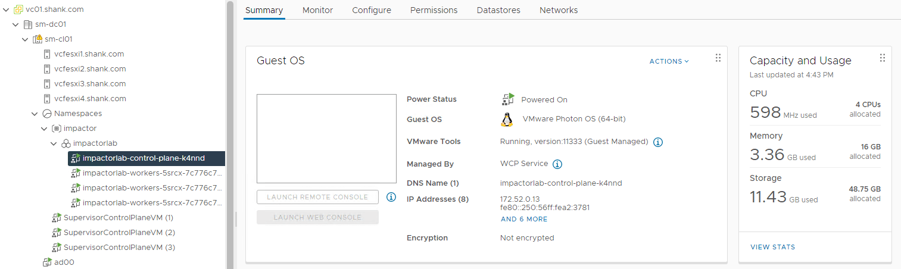The height and width of the screenshot is (269, 901).
Task: Click the drag handle on Guest OS card
Action: pos(718,58)
